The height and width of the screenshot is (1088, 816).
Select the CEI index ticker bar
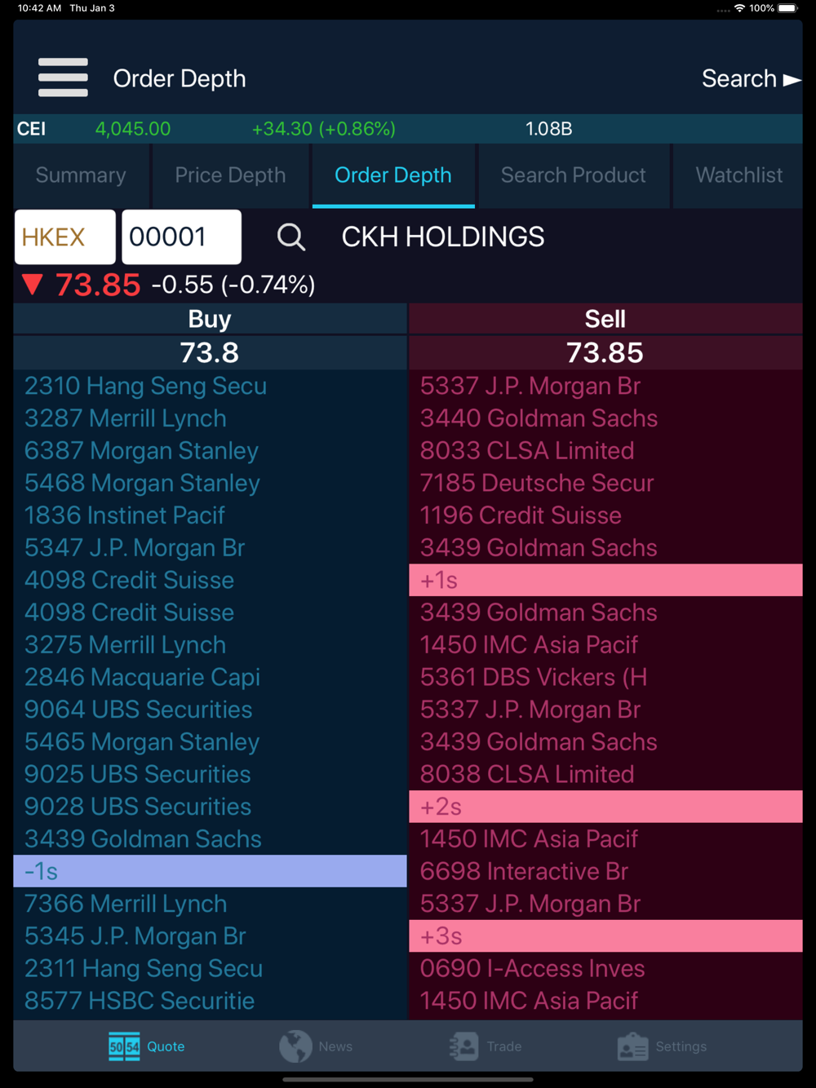pyautogui.click(x=408, y=129)
